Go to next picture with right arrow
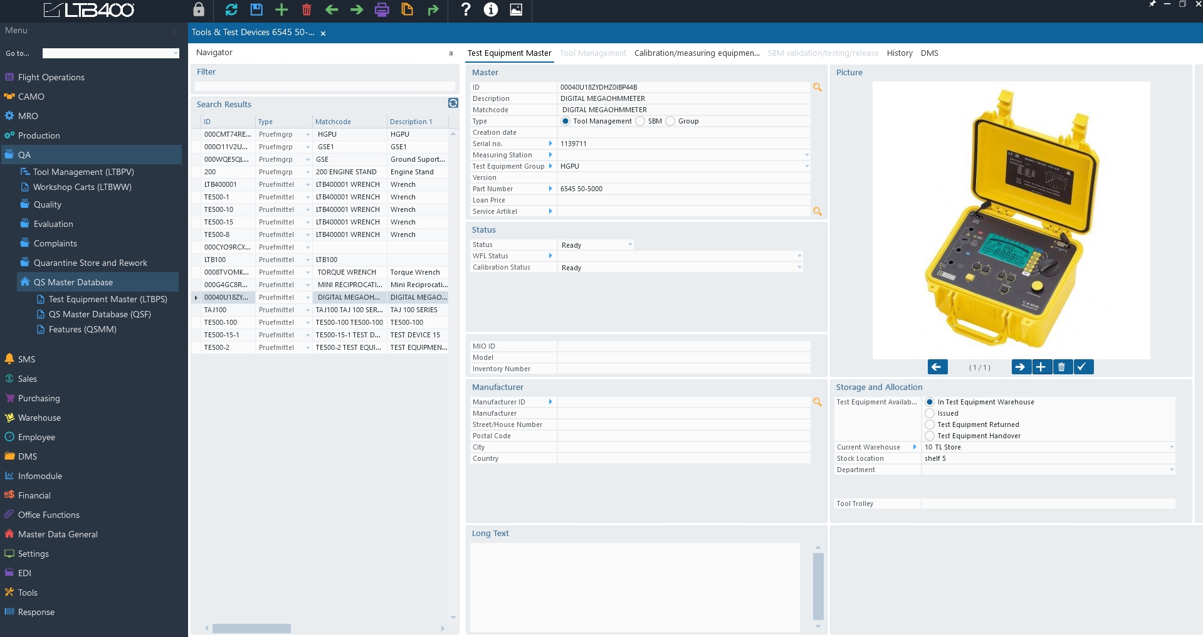 (1020, 367)
